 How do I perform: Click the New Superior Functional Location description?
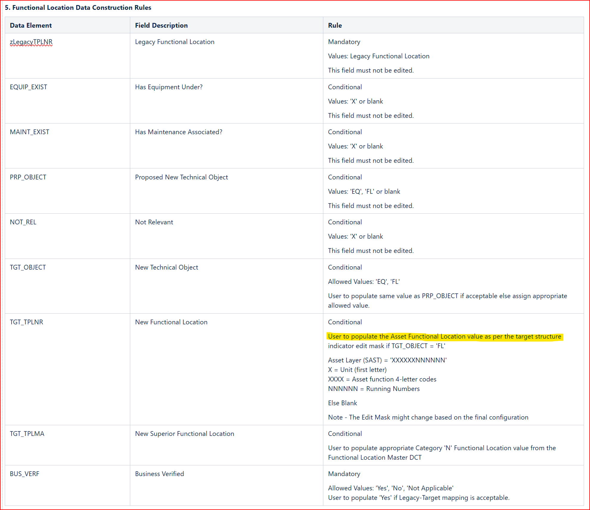(x=184, y=434)
